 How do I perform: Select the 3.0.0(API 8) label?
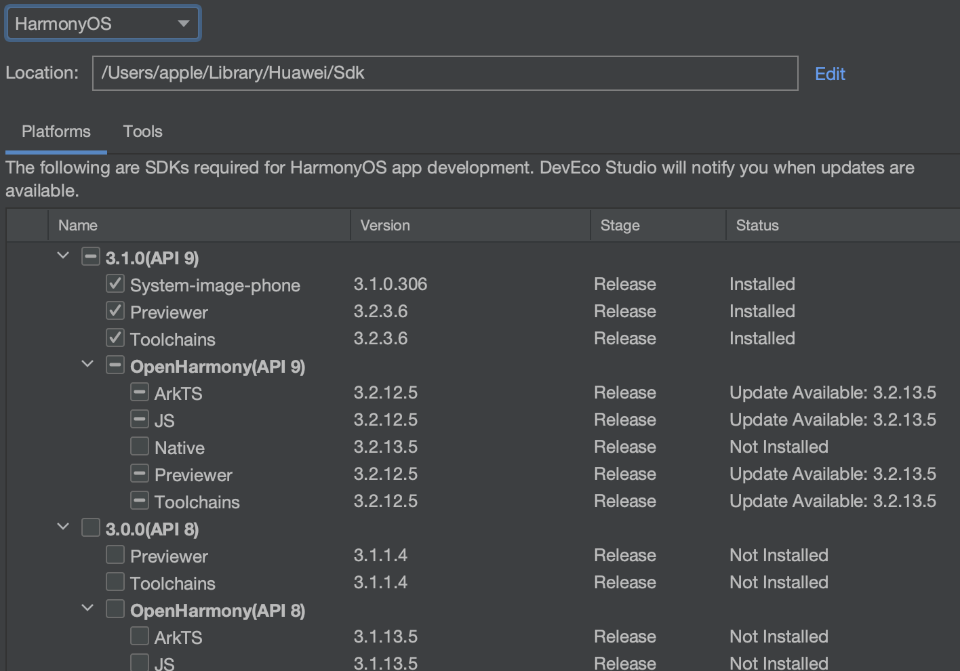[152, 529]
